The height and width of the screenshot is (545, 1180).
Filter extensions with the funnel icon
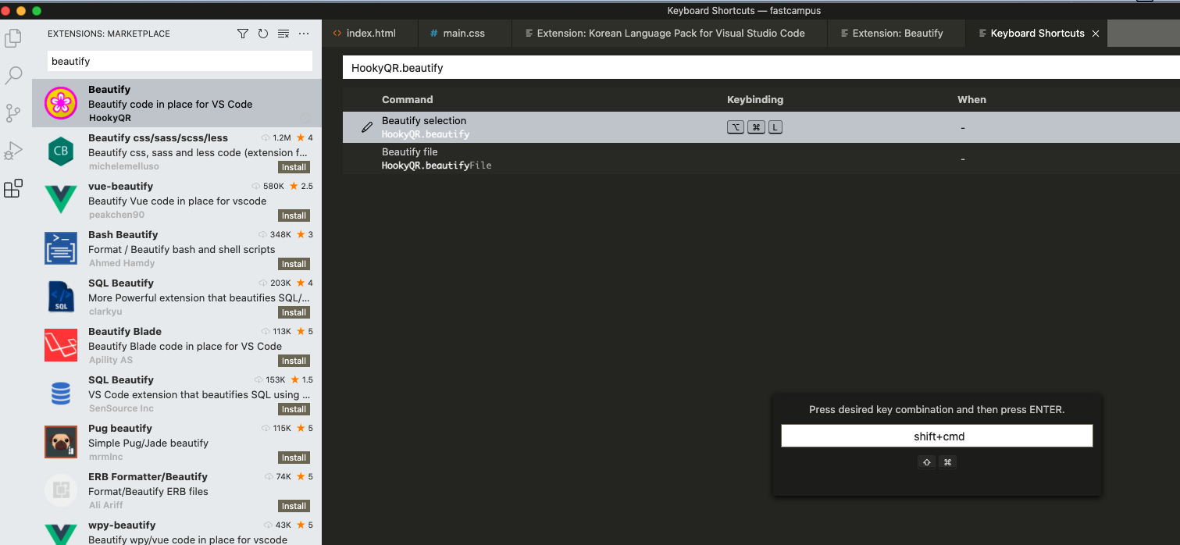click(243, 34)
